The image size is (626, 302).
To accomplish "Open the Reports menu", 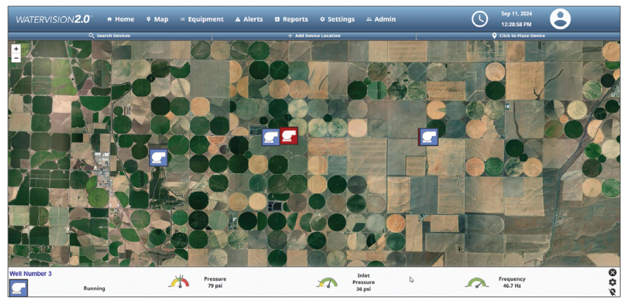I will click(x=291, y=19).
